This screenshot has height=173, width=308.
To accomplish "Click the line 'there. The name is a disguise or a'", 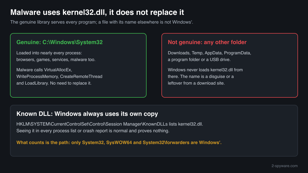I will pyautogui.click(x=201, y=76).
